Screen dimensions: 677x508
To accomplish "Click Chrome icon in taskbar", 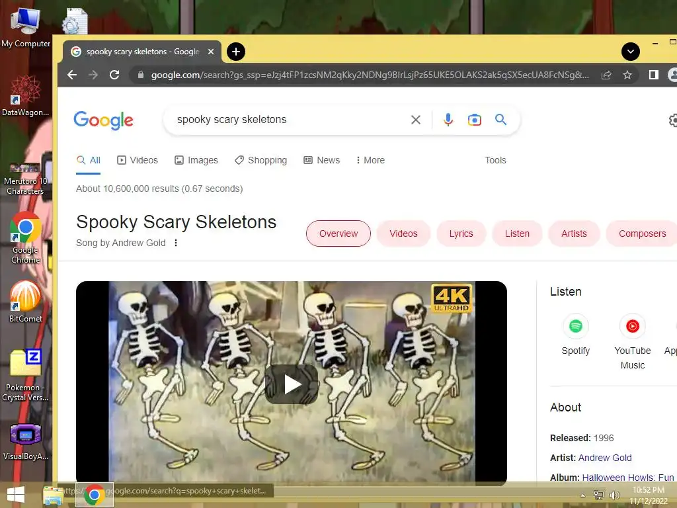I will click(95, 495).
